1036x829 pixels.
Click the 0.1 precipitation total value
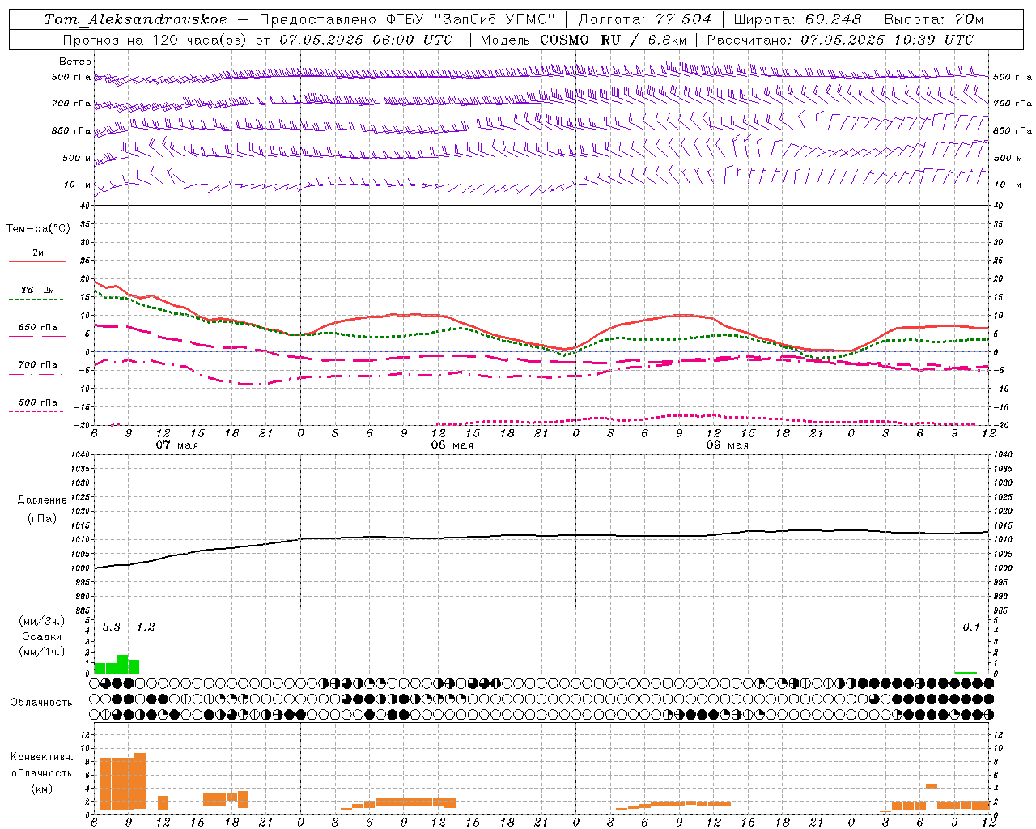tap(970, 627)
